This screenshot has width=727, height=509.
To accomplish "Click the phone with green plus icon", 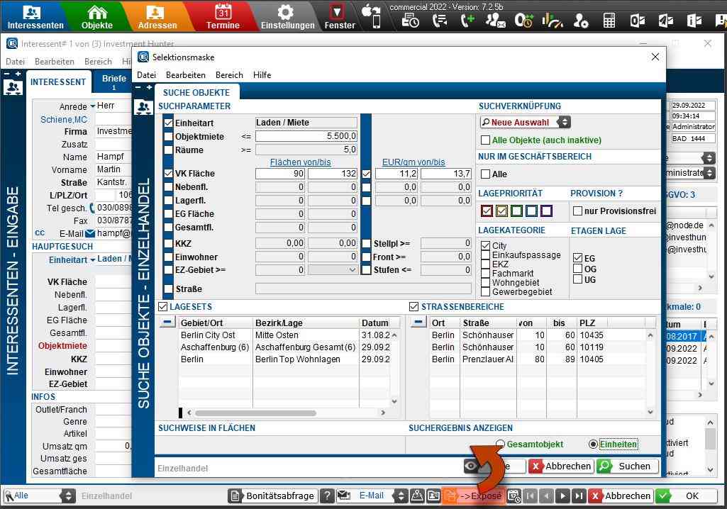I will click(467, 21).
